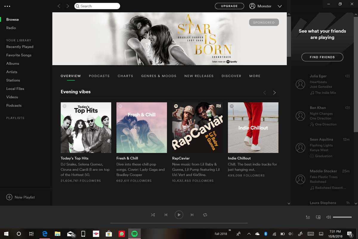358x239 pixels.
Task: Click Julia Eger's profile avatar
Action: 300,84
